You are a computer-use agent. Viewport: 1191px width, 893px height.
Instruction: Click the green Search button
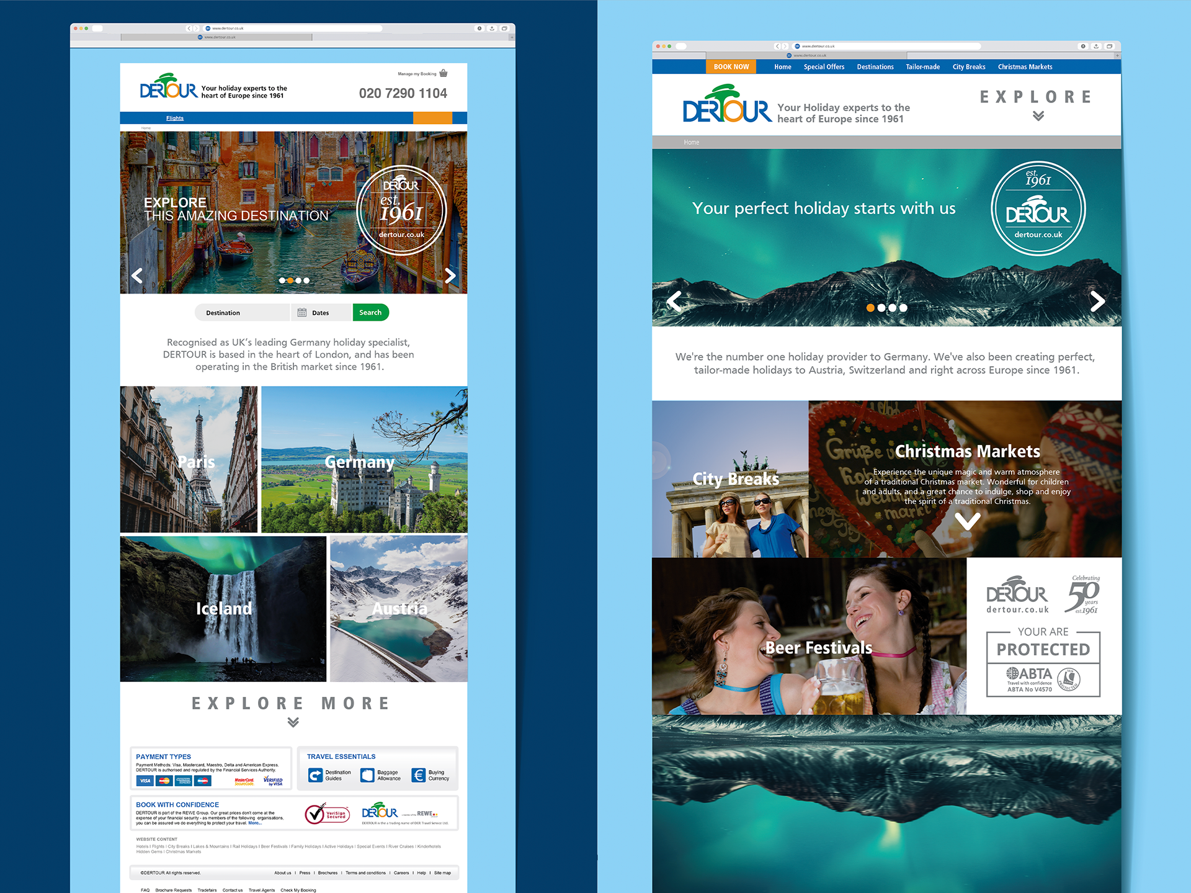pos(371,313)
